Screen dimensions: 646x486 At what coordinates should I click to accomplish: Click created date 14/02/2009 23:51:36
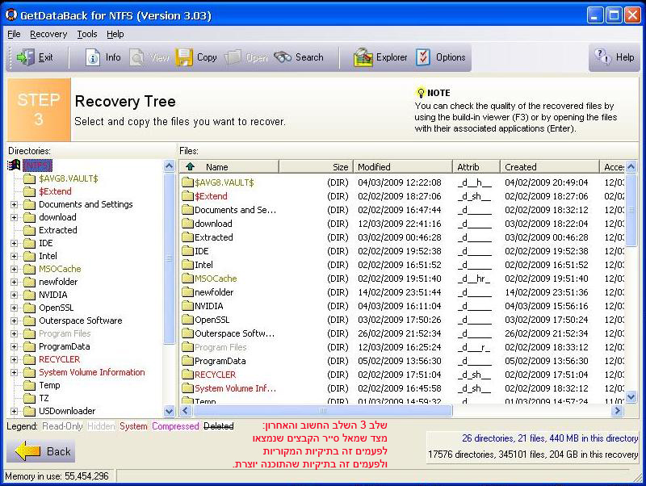tap(547, 292)
